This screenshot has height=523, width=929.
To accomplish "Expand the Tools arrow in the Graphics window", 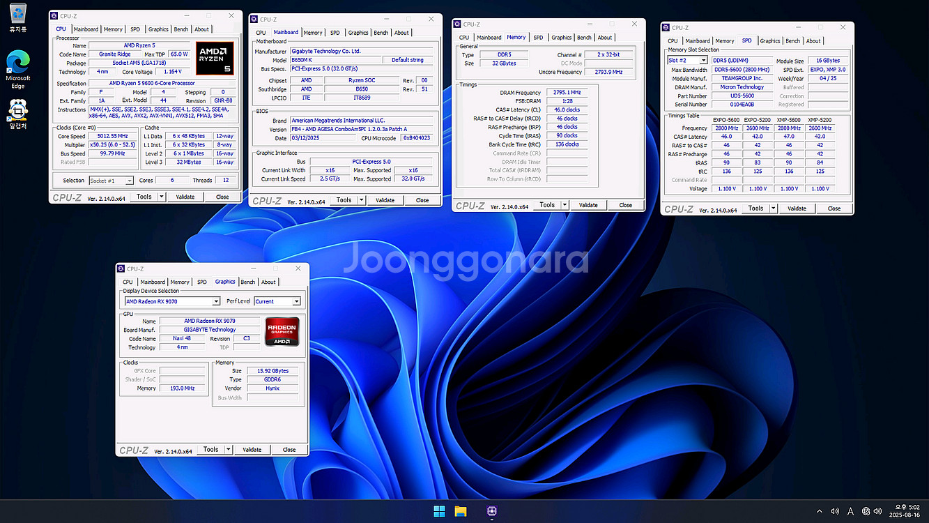I will [229, 450].
